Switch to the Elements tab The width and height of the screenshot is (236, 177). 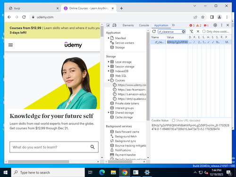(128, 25)
